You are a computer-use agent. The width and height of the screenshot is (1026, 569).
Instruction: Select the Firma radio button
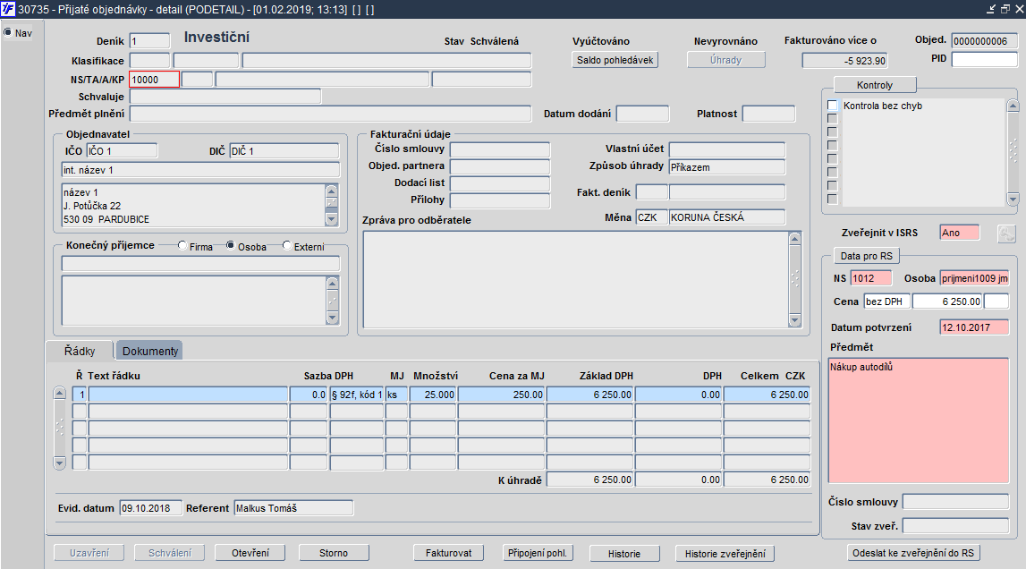click(x=182, y=246)
